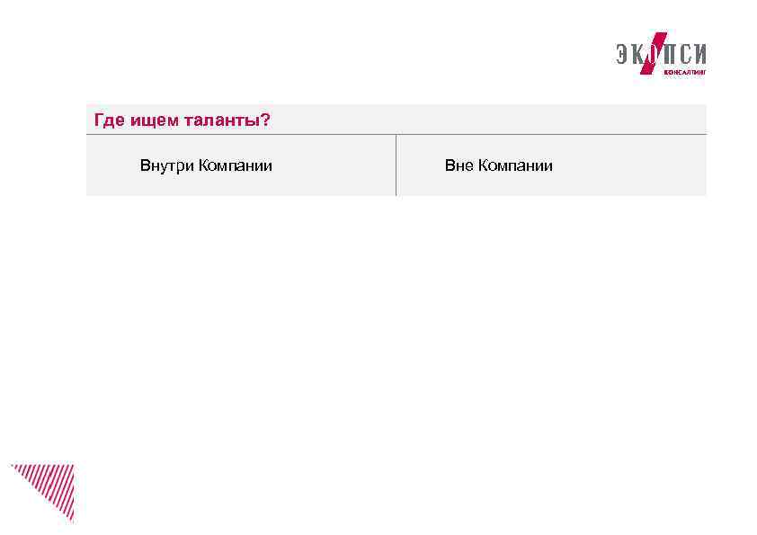Click the word 'Компании' in the left header
The image size is (757, 535).
click(236, 165)
